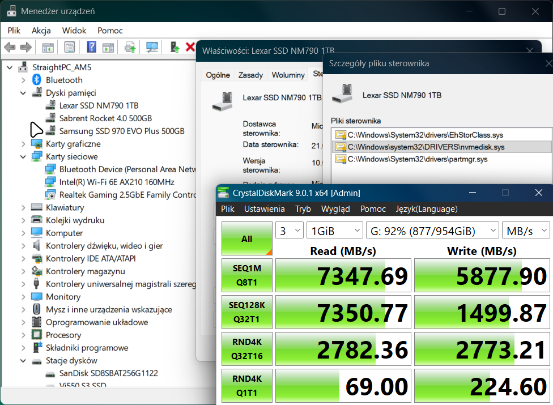Screen dimensions: 553x405
Task: Switch to the Woluminy tab
Action: tap(288, 75)
